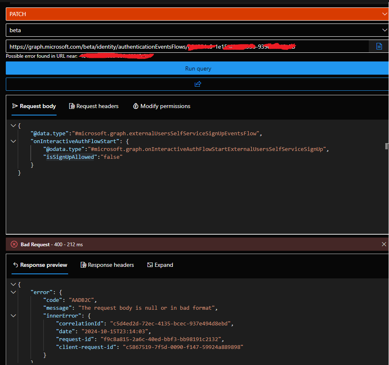Select the Request body arrow icon
389x365 pixels.
coord(14,106)
